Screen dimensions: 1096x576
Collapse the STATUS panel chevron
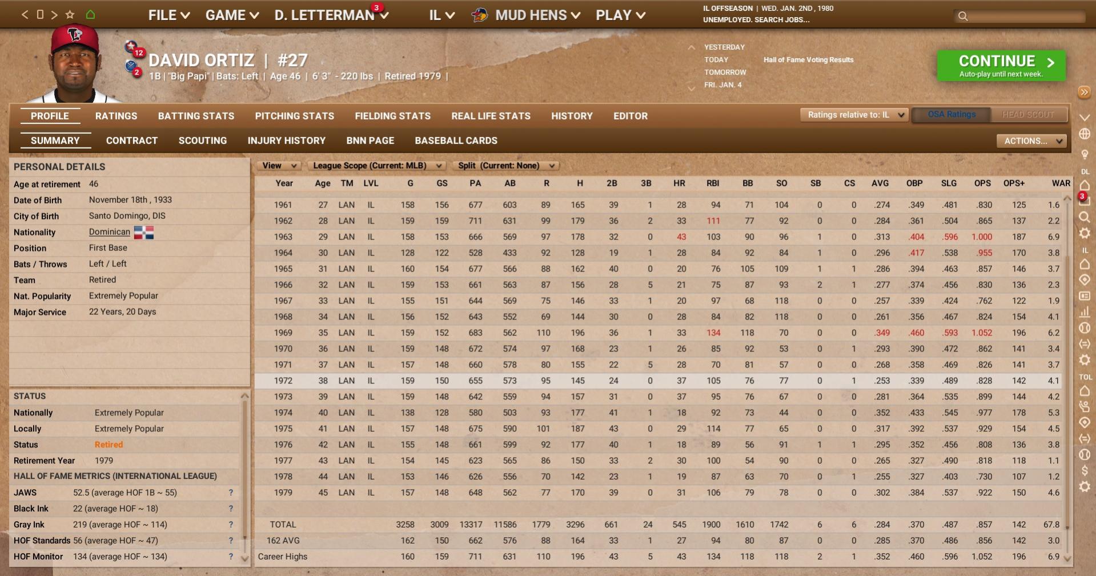(x=246, y=395)
